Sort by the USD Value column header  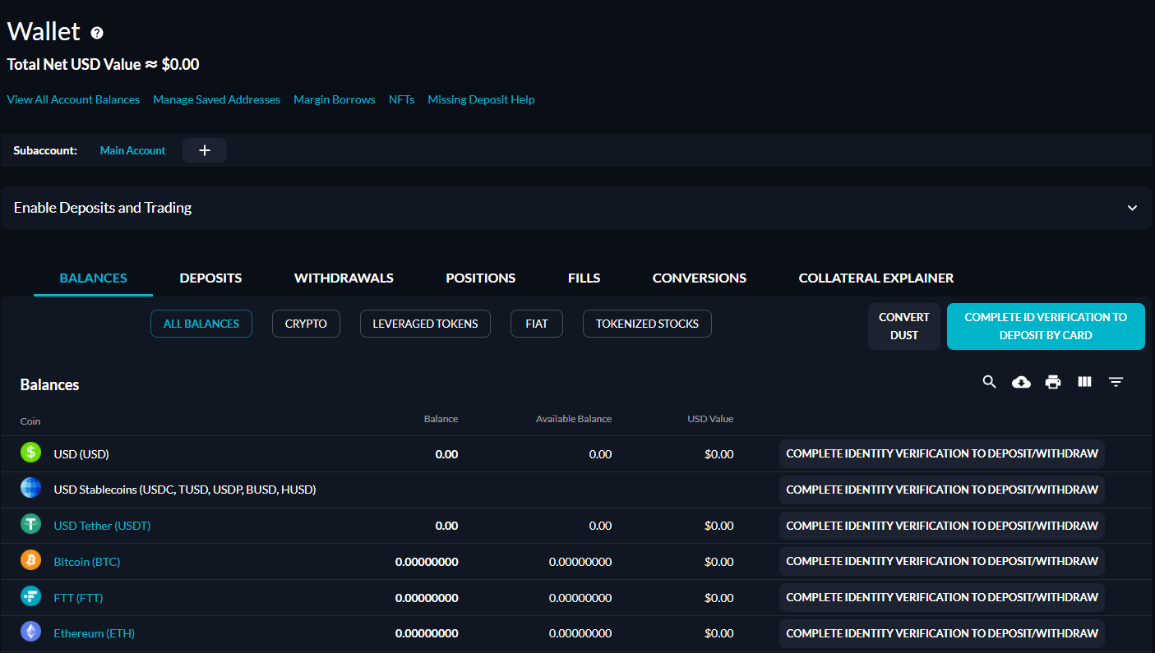tap(710, 419)
